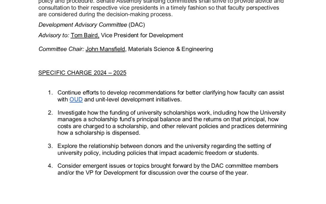Click the Tom Baird underlined name
326x204 pixels.
click(x=85, y=35)
